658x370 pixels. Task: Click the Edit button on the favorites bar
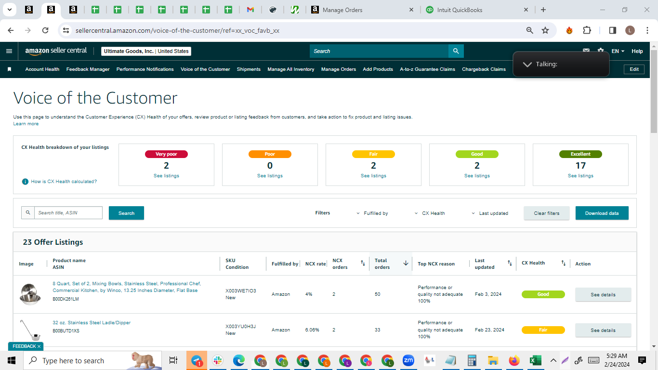(634, 69)
